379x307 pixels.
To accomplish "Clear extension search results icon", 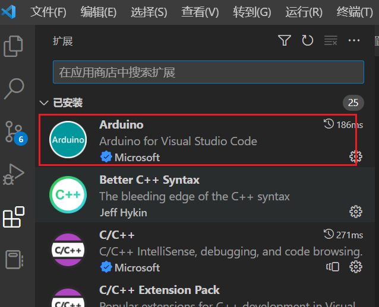I will click(x=331, y=40).
